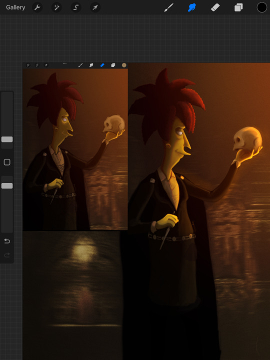Undo the last action
The height and width of the screenshot is (360, 270).
click(7, 241)
